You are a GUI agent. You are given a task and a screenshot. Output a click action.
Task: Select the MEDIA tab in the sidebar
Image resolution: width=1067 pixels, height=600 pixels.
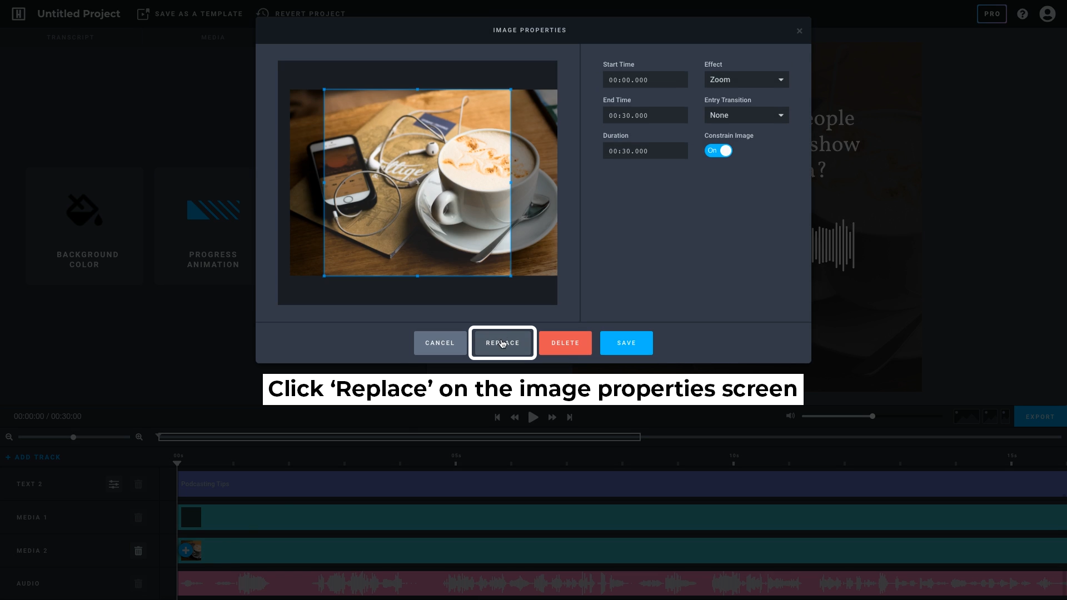[x=213, y=37]
